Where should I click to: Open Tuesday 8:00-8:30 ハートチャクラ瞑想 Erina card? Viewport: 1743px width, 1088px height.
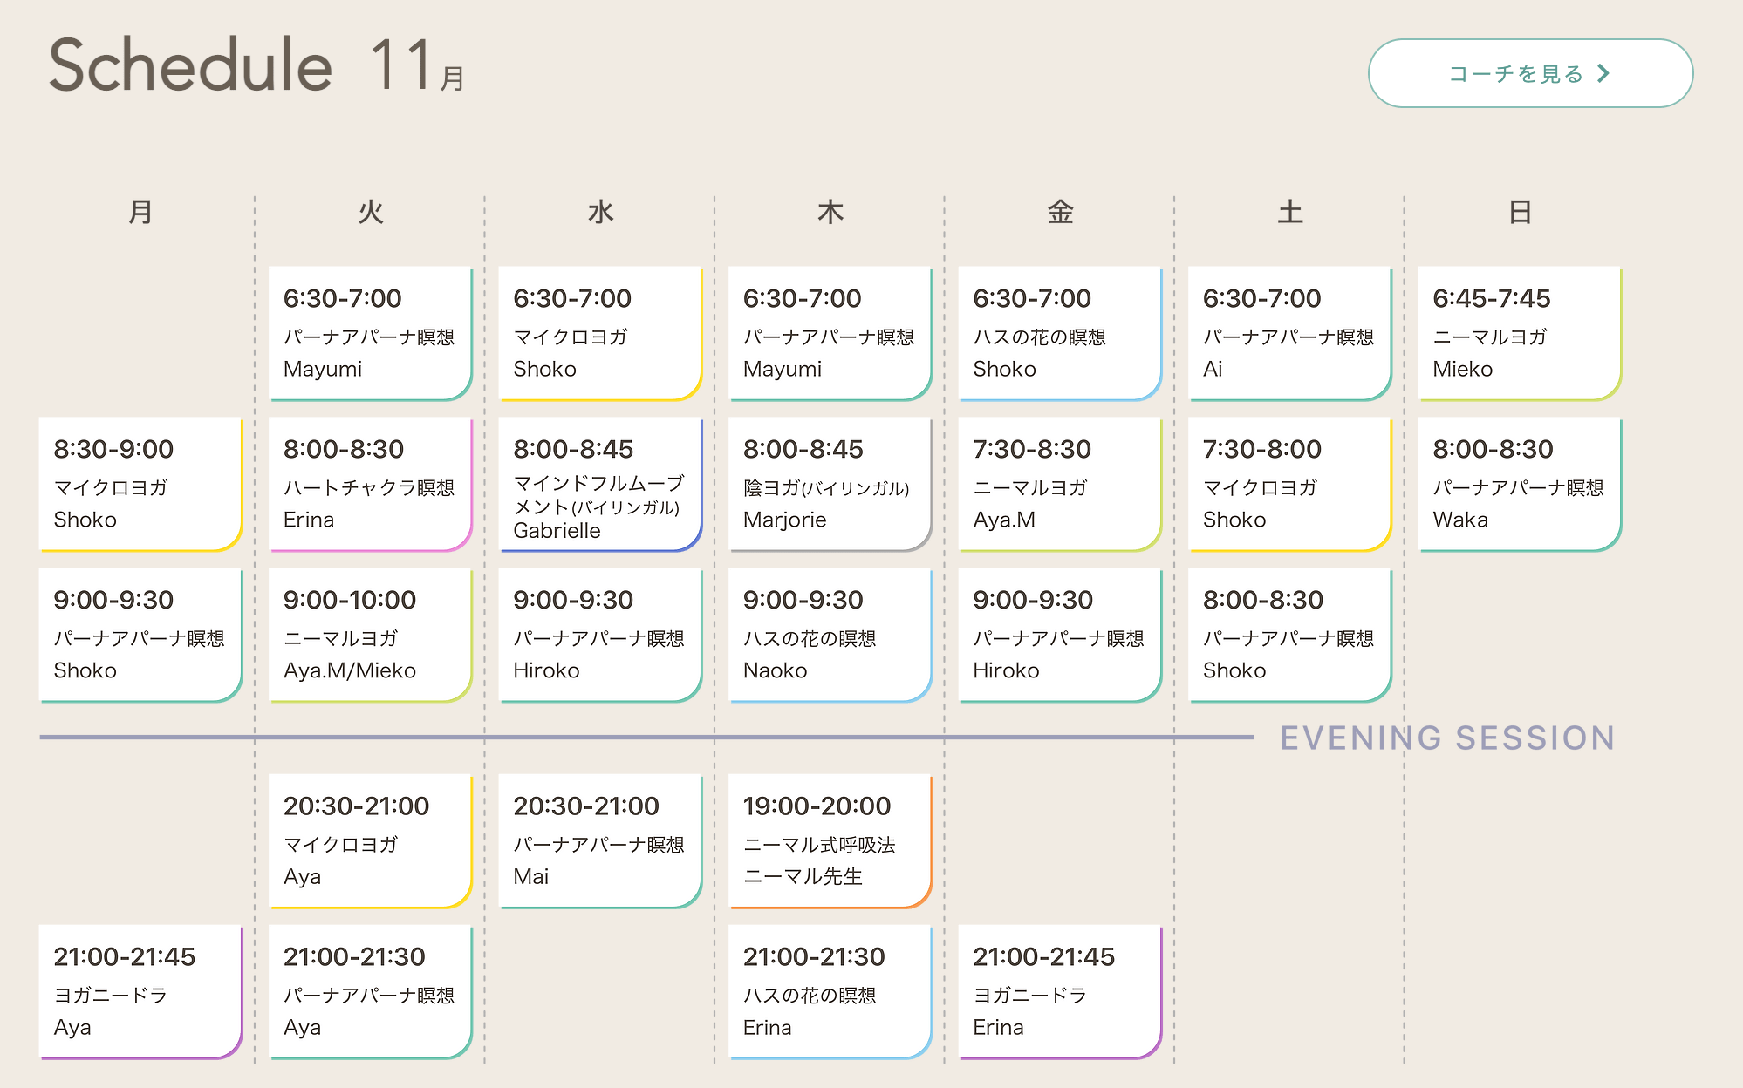point(371,485)
